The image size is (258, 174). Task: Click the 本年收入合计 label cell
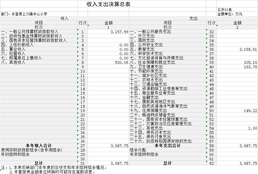click(x=39, y=146)
